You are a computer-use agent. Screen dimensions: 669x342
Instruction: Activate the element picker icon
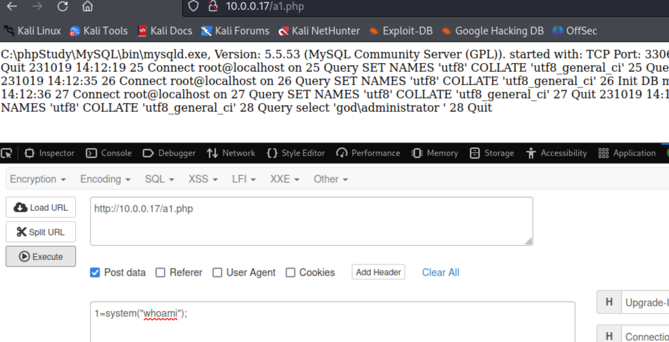(7, 153)
